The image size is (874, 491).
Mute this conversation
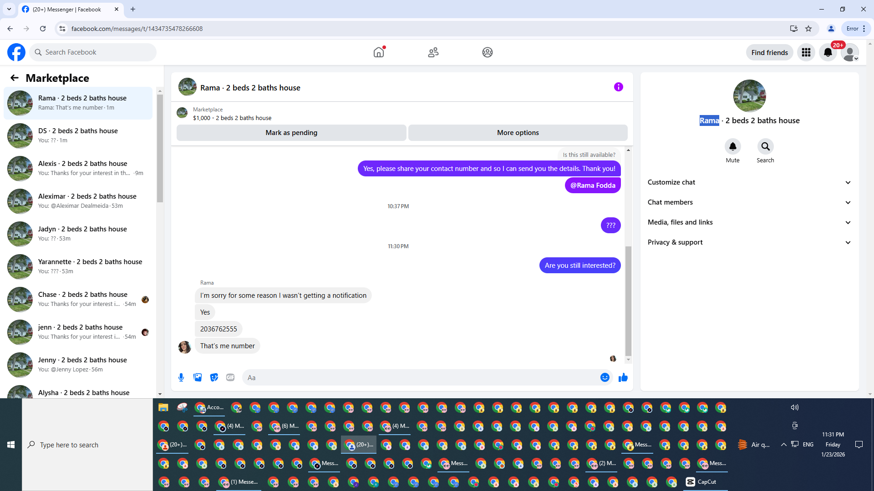[x=732, y=147]
